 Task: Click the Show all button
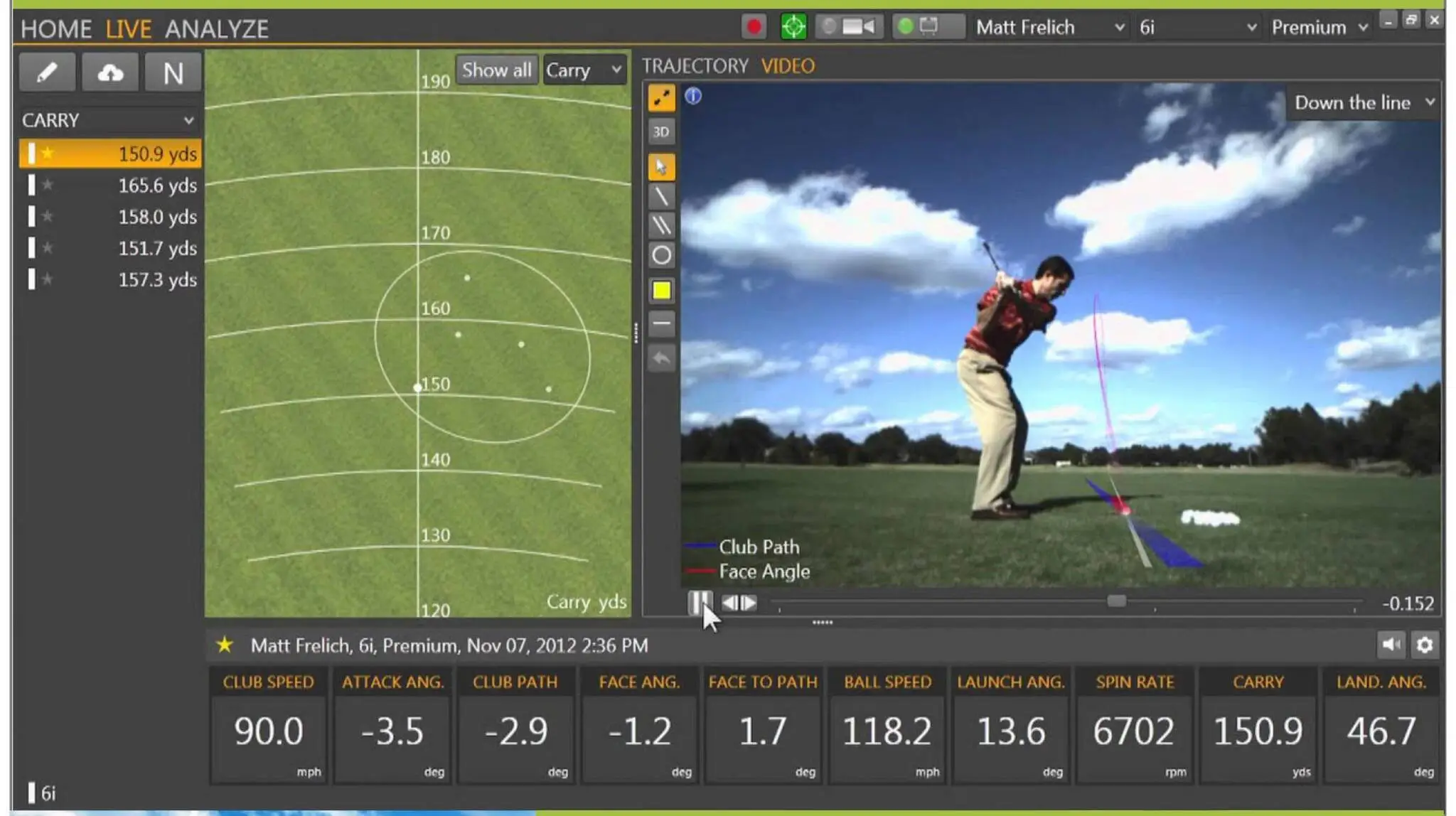[x=497, y=70]
